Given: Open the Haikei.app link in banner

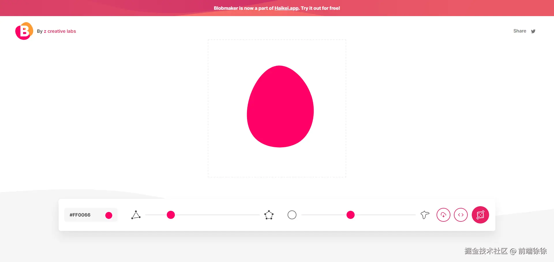Looking at the screenshot, I should coord(287,8).
